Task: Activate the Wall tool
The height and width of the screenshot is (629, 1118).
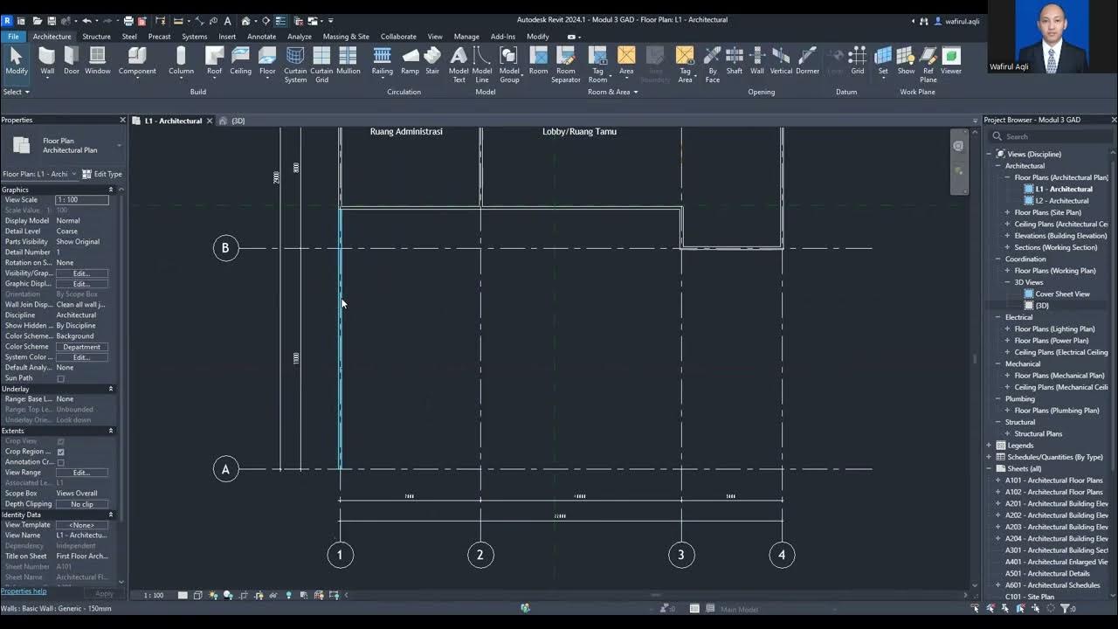Action: [47, 61]
